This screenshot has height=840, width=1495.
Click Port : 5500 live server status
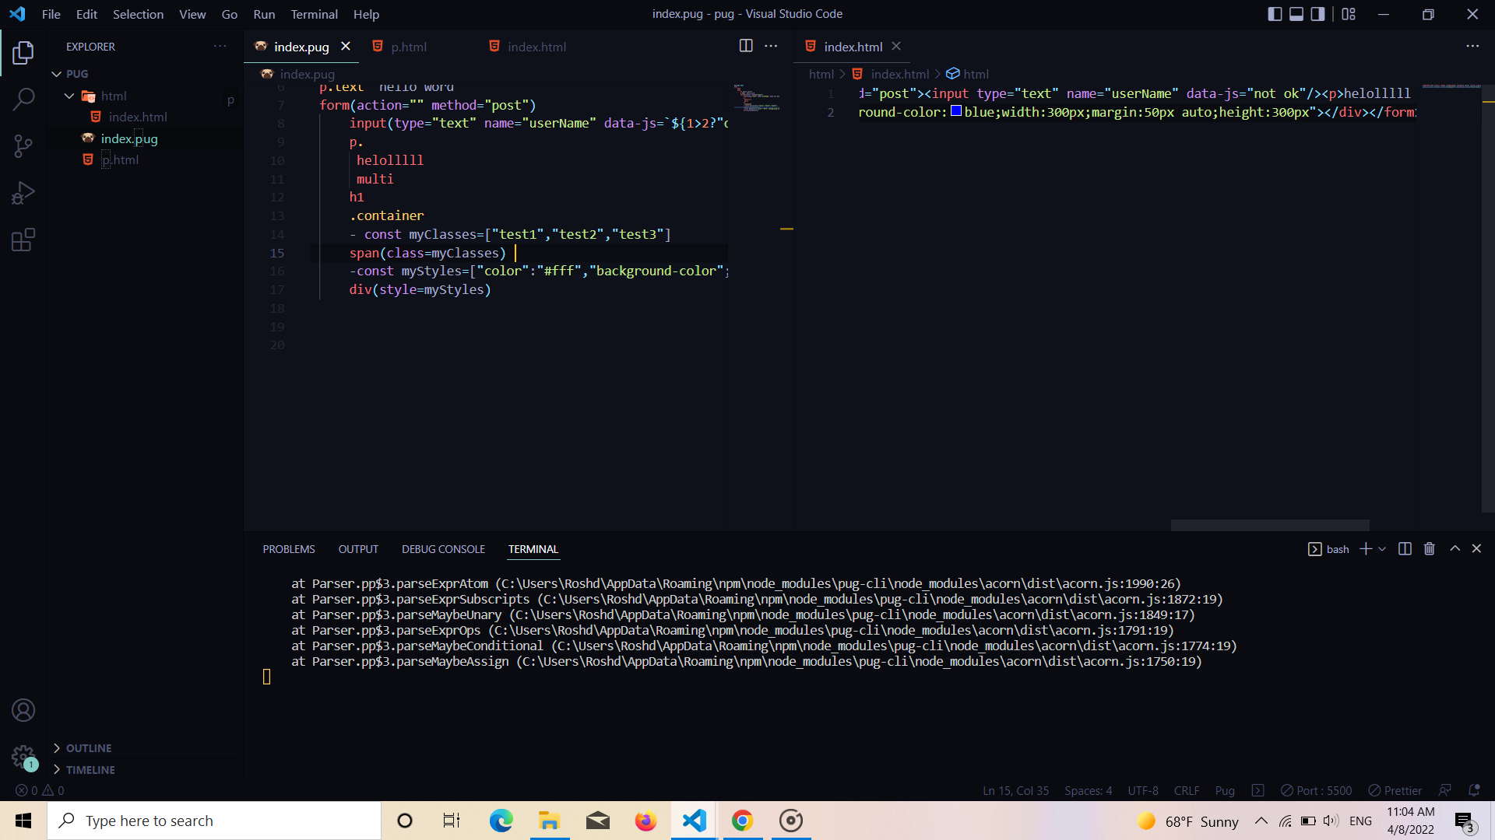[1317, 790]
